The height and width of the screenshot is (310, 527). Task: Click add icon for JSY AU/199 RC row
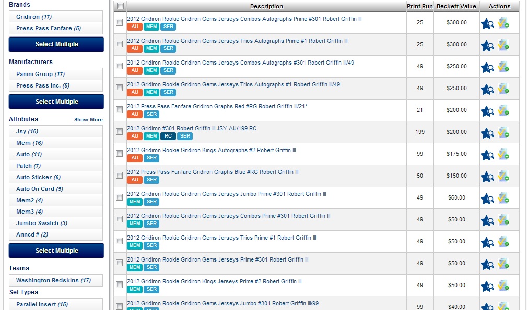(x=503, y=132)
